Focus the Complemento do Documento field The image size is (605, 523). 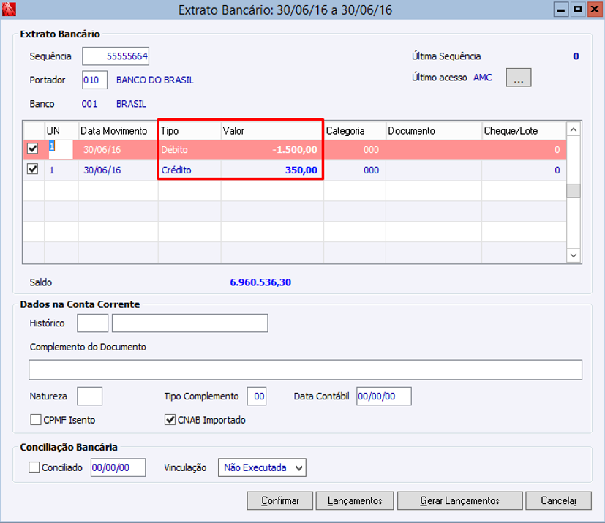pos(305,370)
